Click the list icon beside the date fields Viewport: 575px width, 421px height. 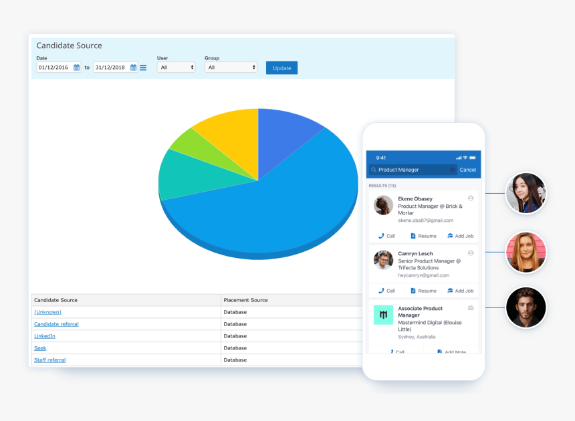pyautogui.click(x=142, y=67)
